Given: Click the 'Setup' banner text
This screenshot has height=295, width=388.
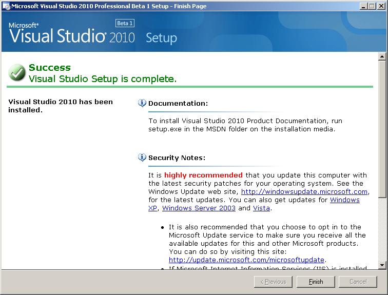Looking at the screenshot, I should pyautogui.click(x=161, y=38).
